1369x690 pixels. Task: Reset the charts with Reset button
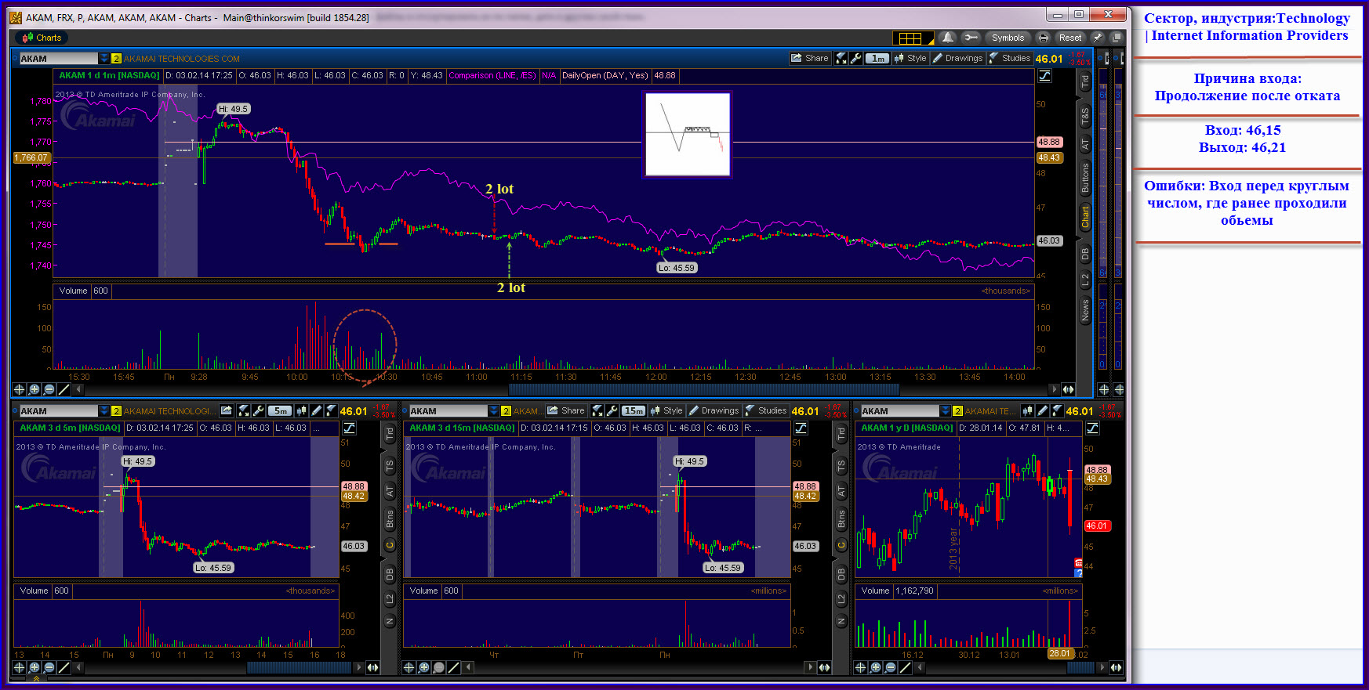(x=1069, y=38)
